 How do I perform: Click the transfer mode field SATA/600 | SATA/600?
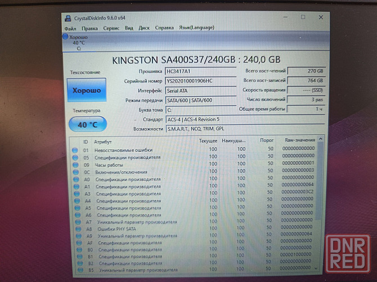click(201, 101)
